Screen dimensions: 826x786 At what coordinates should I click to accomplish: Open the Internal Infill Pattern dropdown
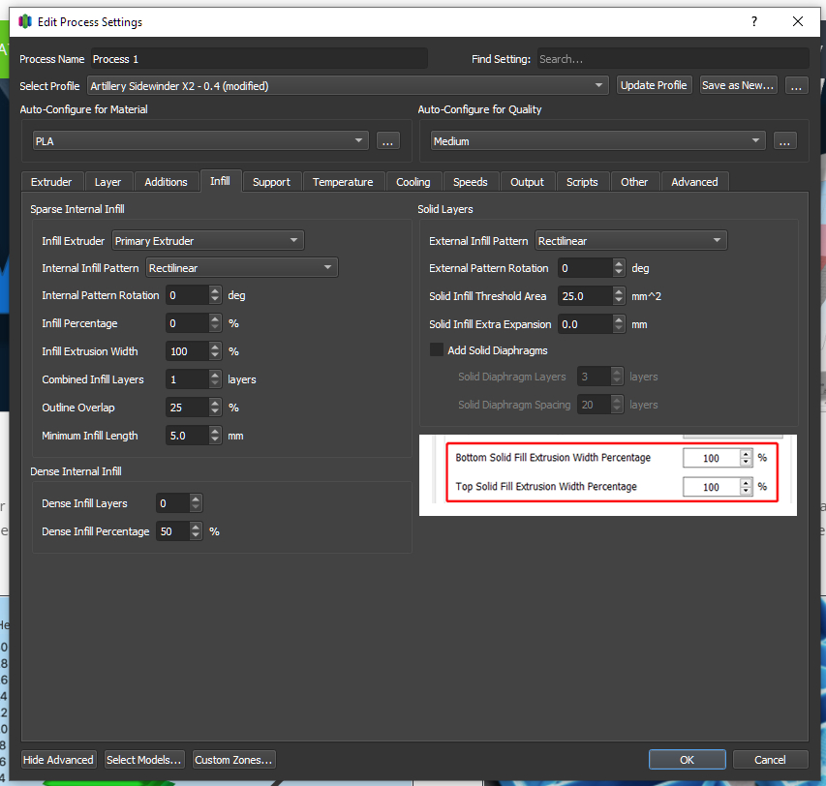coord(242,268)
